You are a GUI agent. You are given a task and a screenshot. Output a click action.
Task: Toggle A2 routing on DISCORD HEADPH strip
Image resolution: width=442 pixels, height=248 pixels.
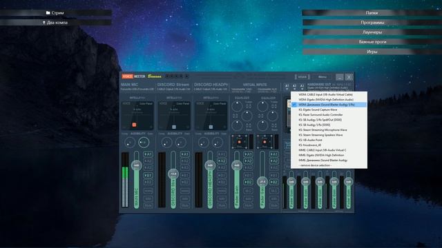tap(222, 161)
